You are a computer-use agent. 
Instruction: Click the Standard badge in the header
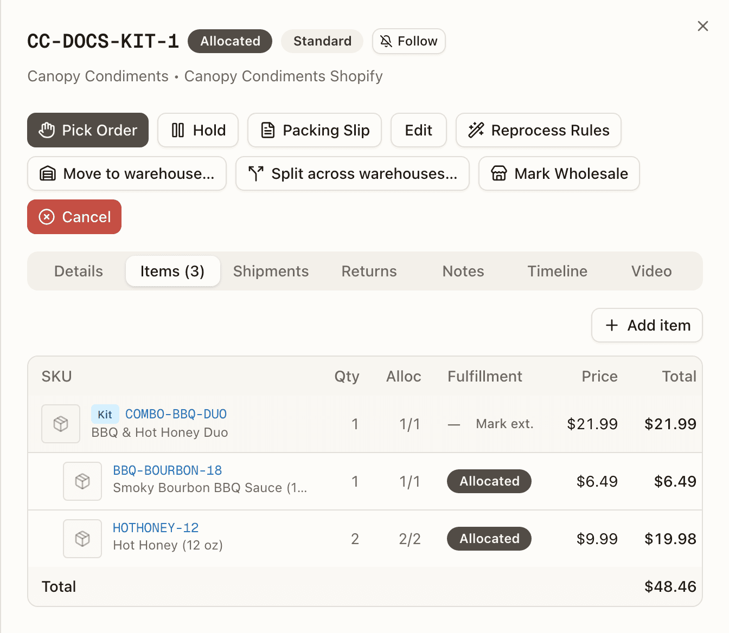pos(322,41)
